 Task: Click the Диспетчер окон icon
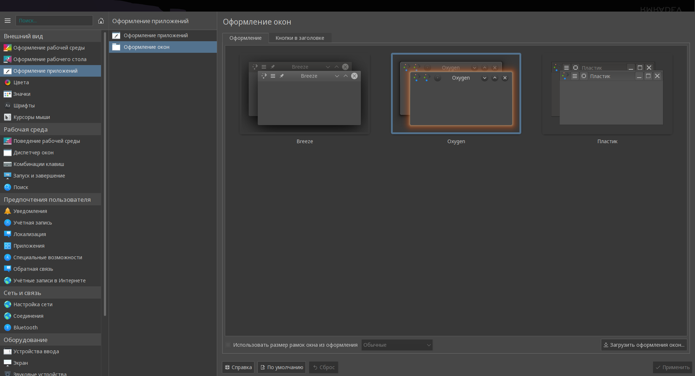coord(7,153)
